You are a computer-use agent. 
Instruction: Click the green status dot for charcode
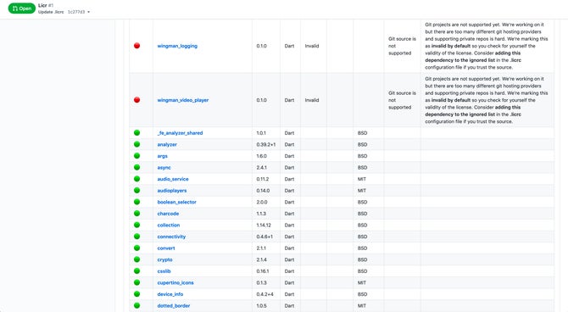point(137,214)
